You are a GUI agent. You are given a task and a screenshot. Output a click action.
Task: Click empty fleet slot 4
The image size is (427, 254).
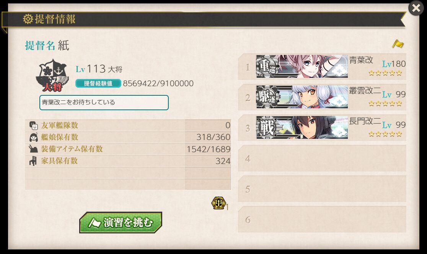322,159
